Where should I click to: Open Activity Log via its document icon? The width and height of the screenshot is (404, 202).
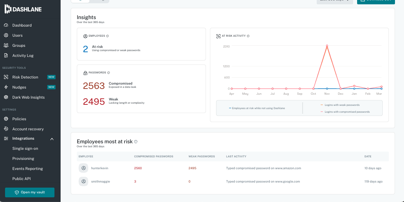pyautogui.click(x=6, y=55)
